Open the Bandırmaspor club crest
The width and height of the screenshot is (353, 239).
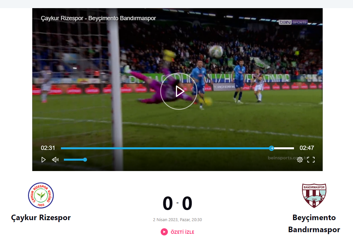pyautogui.click(x=314, y=196)
